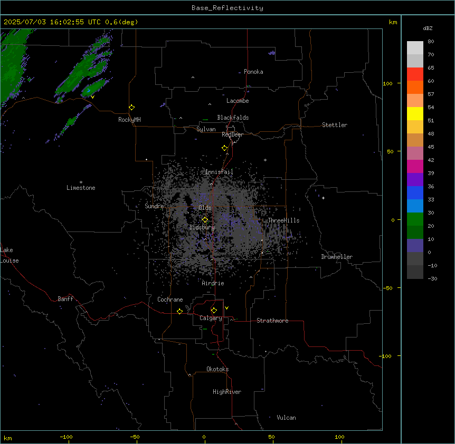Click the ThreeHills label
This screenshot has height=444, width=455.
pos(283,220)
